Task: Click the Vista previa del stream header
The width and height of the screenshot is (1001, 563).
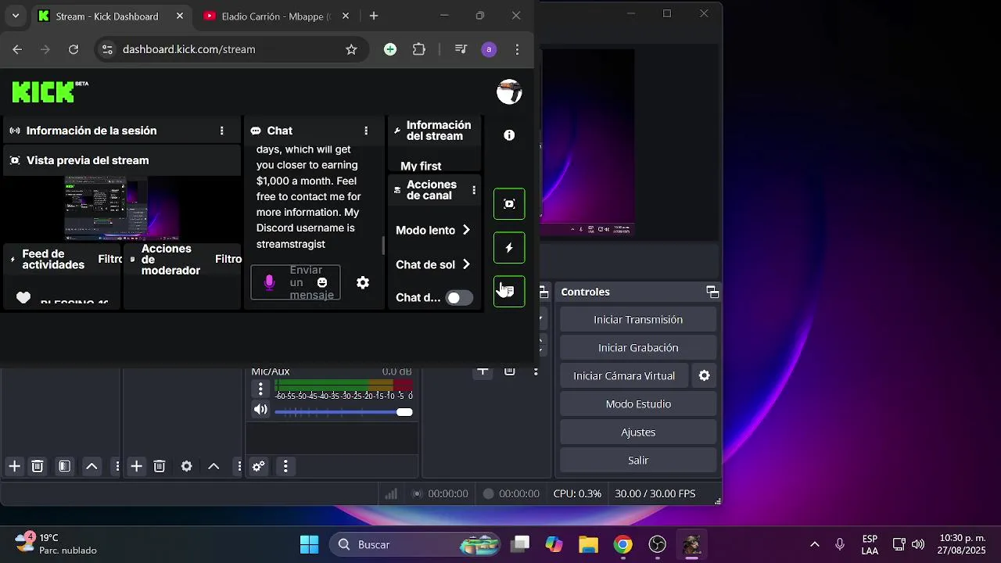Action: [122, 160]
